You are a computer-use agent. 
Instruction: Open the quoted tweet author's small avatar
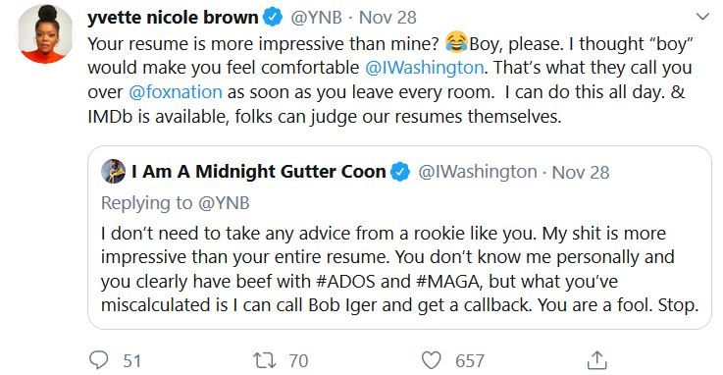tap(113, 172)
